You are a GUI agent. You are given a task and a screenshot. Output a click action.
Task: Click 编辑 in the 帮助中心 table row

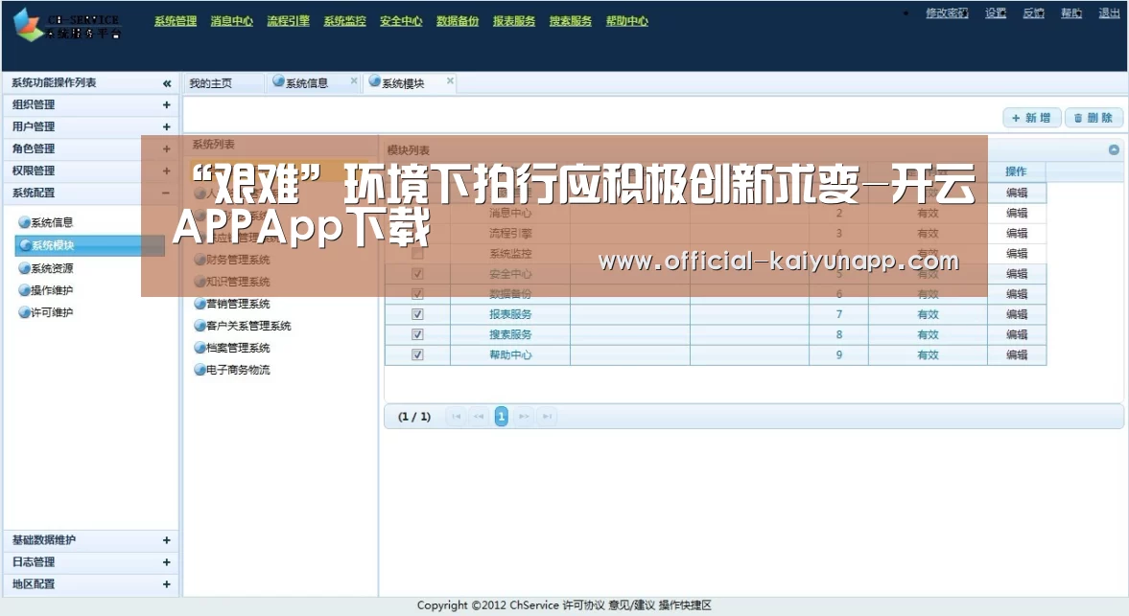[x=1017, y=354]
